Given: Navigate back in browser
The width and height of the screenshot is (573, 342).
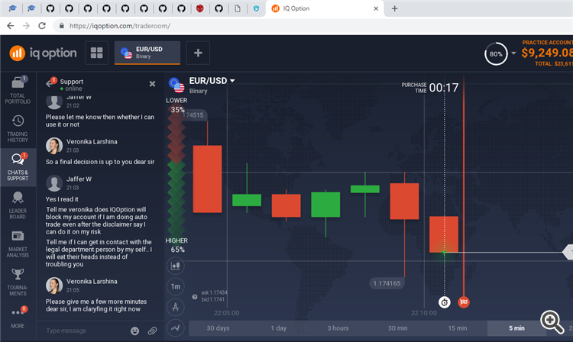Looking at the screenshot, I should (x=10, y=26).
